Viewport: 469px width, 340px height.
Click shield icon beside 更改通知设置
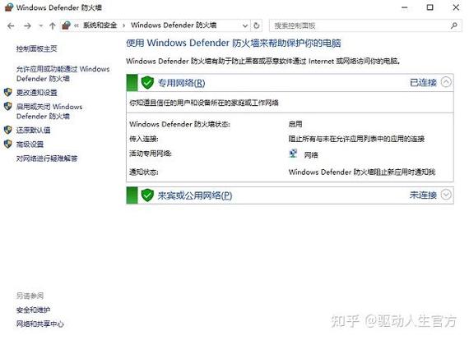click(8, 92)
